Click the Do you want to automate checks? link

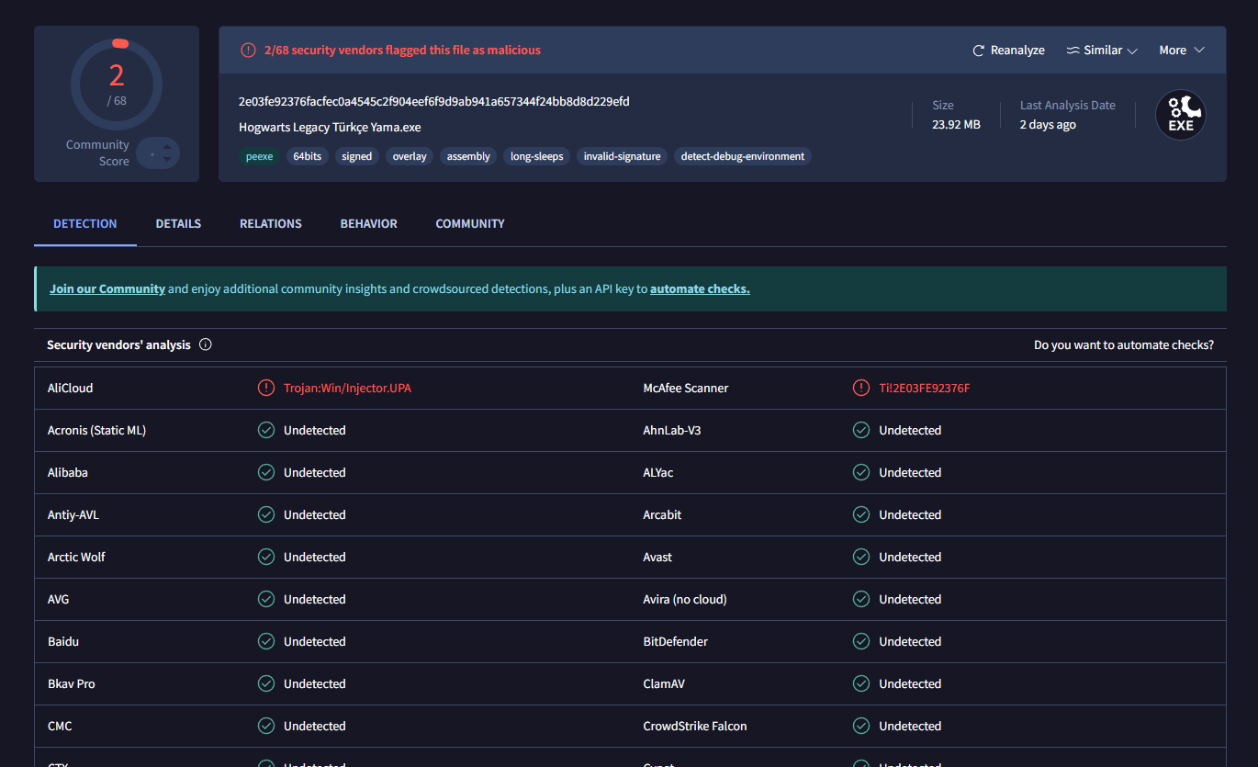point(1124,345)
